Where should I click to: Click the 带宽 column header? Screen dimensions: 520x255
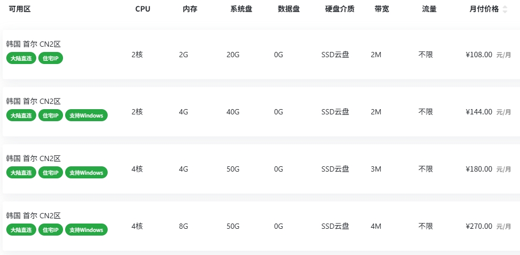coord(382,9)
